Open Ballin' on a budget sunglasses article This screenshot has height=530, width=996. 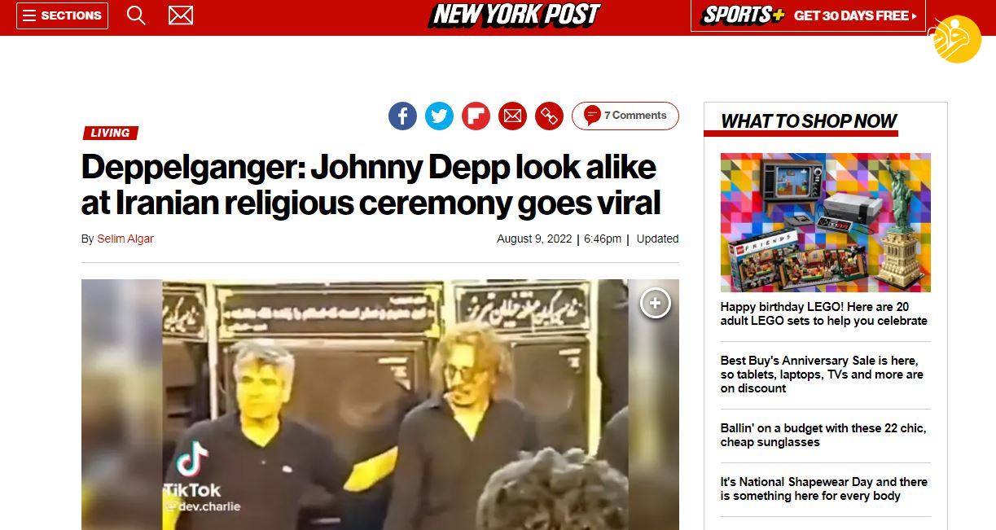823,435
